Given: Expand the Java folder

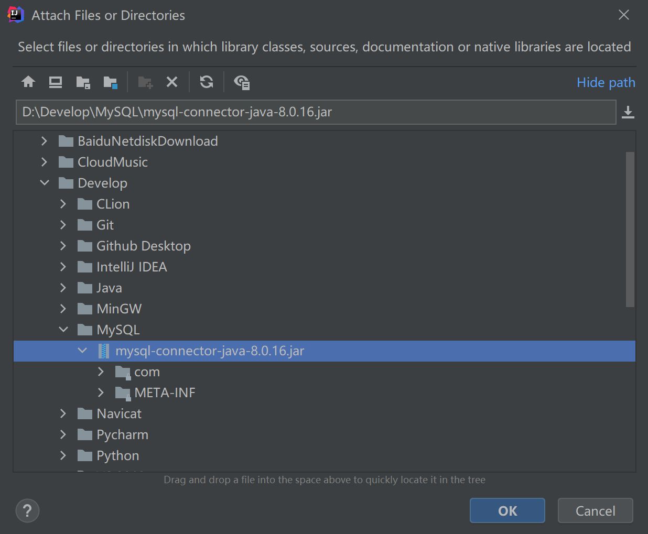Looking at the screenshot, I should click(63, 288).
